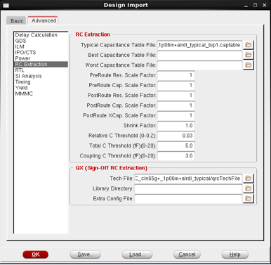Screen dimensions: 271x265
Task: Switch to the Basic tab
Action: [x=17, y=21]
